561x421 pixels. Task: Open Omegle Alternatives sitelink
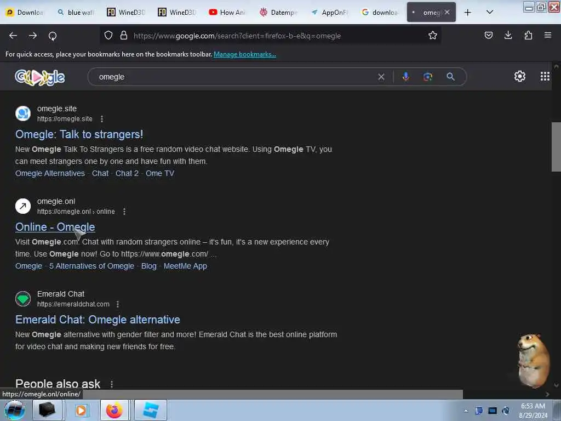coord(50,173)
